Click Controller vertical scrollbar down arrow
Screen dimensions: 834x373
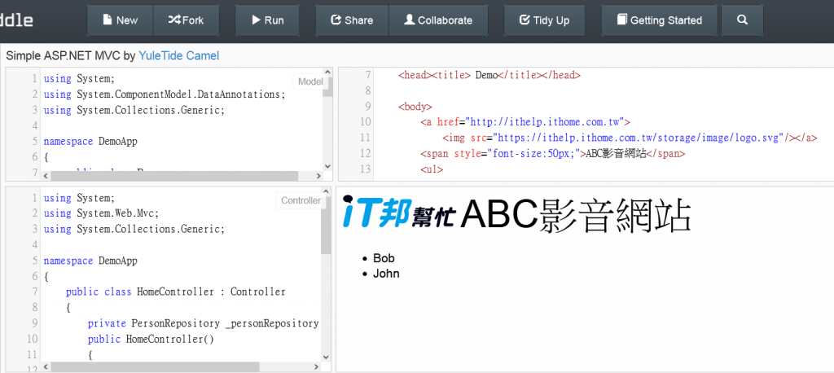pos(326,357)
